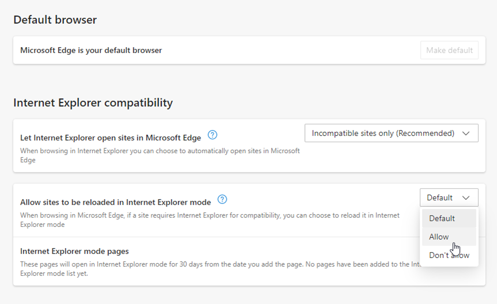This screenshot has width=497, height=304.
Task: Choose Don't allow from the dropdown list
Action: 449,255
